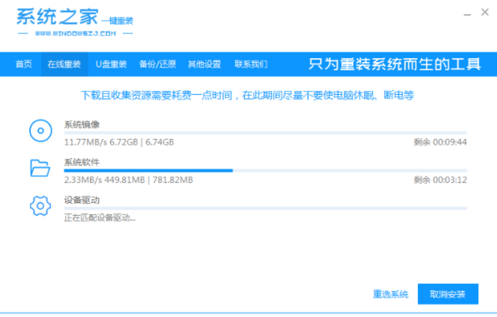This screenshot has height=317, width=497.
Task: Click the 系统镜像 download progress bar
Action: [265, 133]
